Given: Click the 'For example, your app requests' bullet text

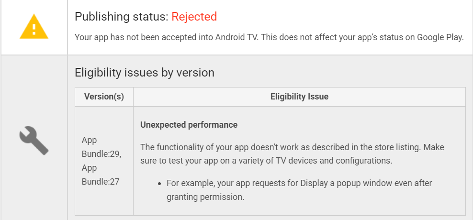Looking at the screenshot, I should (x=299, y=183).
